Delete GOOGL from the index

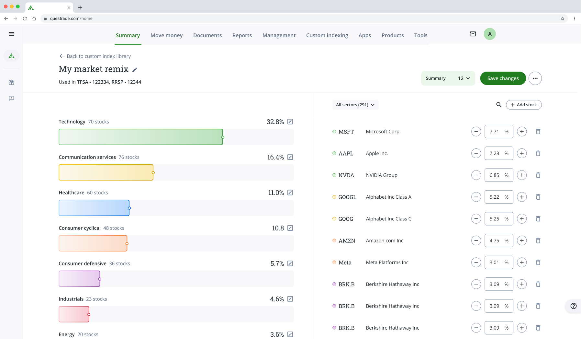(x=538, y=197)
